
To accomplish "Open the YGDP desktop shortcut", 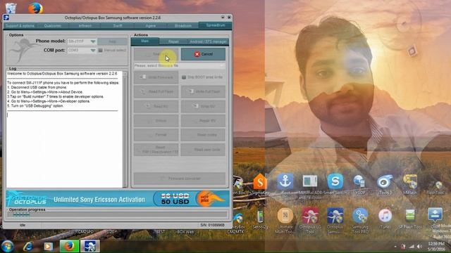I will 359,184.
